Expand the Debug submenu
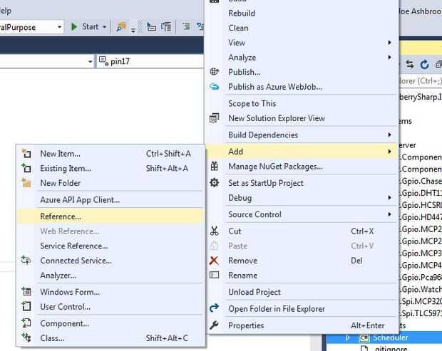This screenshot has width=442, height=351. (x=389, y=197)
